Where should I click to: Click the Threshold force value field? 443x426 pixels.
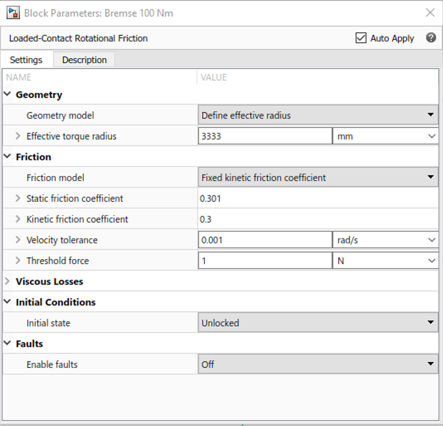(x=264, y=261)
